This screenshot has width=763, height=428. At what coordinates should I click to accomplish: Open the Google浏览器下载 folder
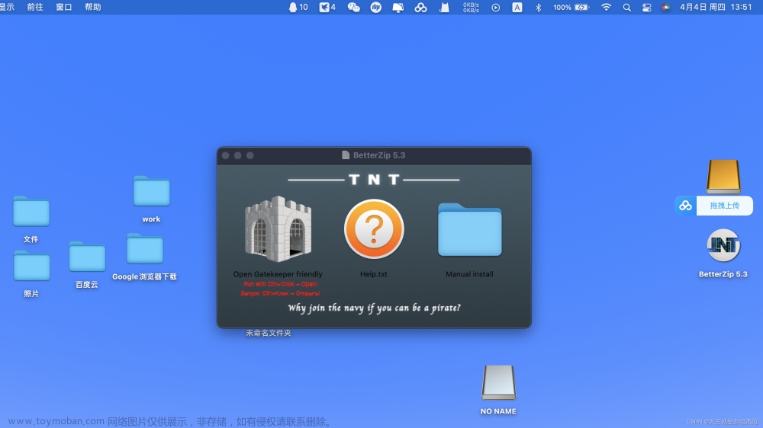click(144, 248)
